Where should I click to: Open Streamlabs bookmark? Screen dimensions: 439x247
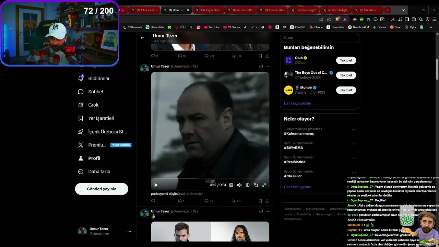155,27
